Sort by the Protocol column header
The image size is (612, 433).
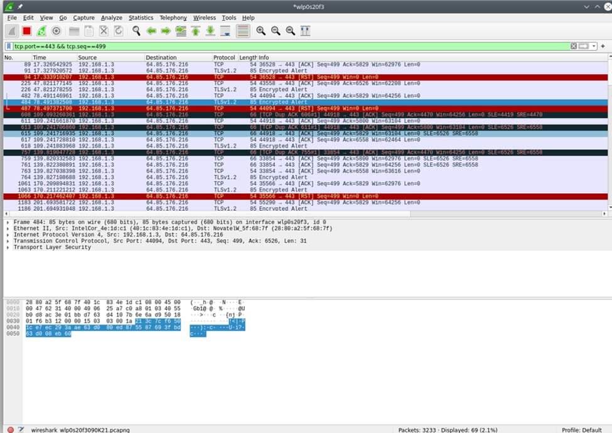[225, 57]
